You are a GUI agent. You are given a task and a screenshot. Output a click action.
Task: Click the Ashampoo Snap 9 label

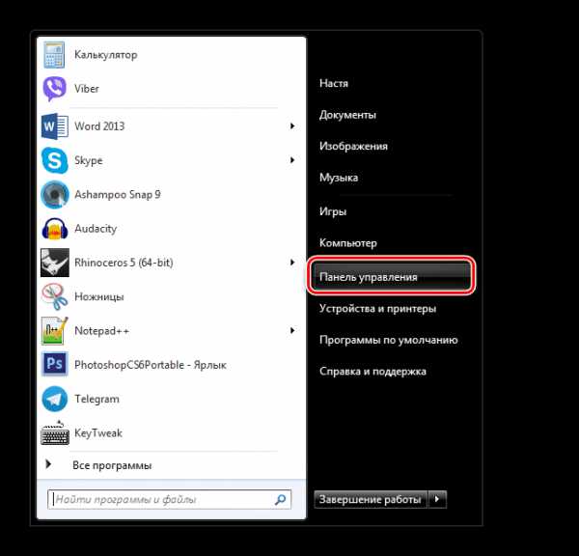(x=118, y=195)
